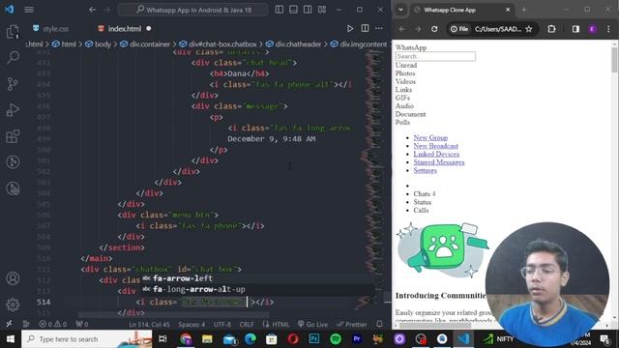
Task: Open the Accounts menu in activity bar
Action: point(13,278)
